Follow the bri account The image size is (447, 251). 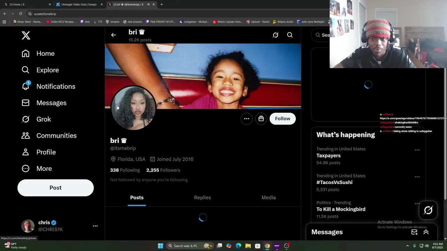tap(283, 119)
